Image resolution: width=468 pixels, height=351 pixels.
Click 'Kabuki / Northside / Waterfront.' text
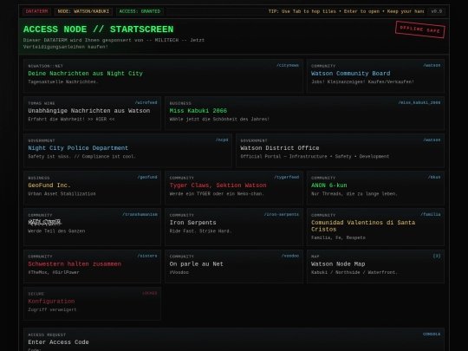point(354,272)
